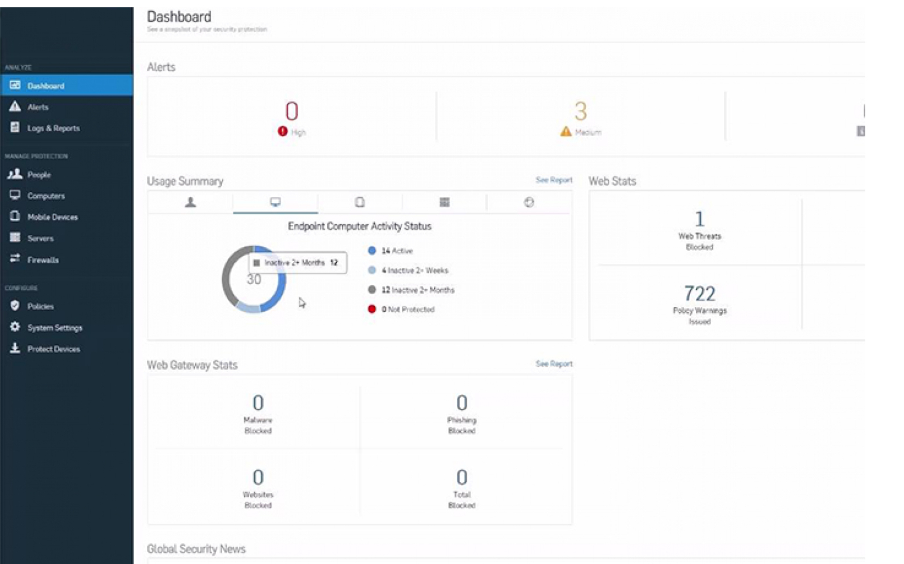Viewport: 904px width, 564px height.
Task: Click the Policies shield icon in sidebar
Action: [15, 306]
